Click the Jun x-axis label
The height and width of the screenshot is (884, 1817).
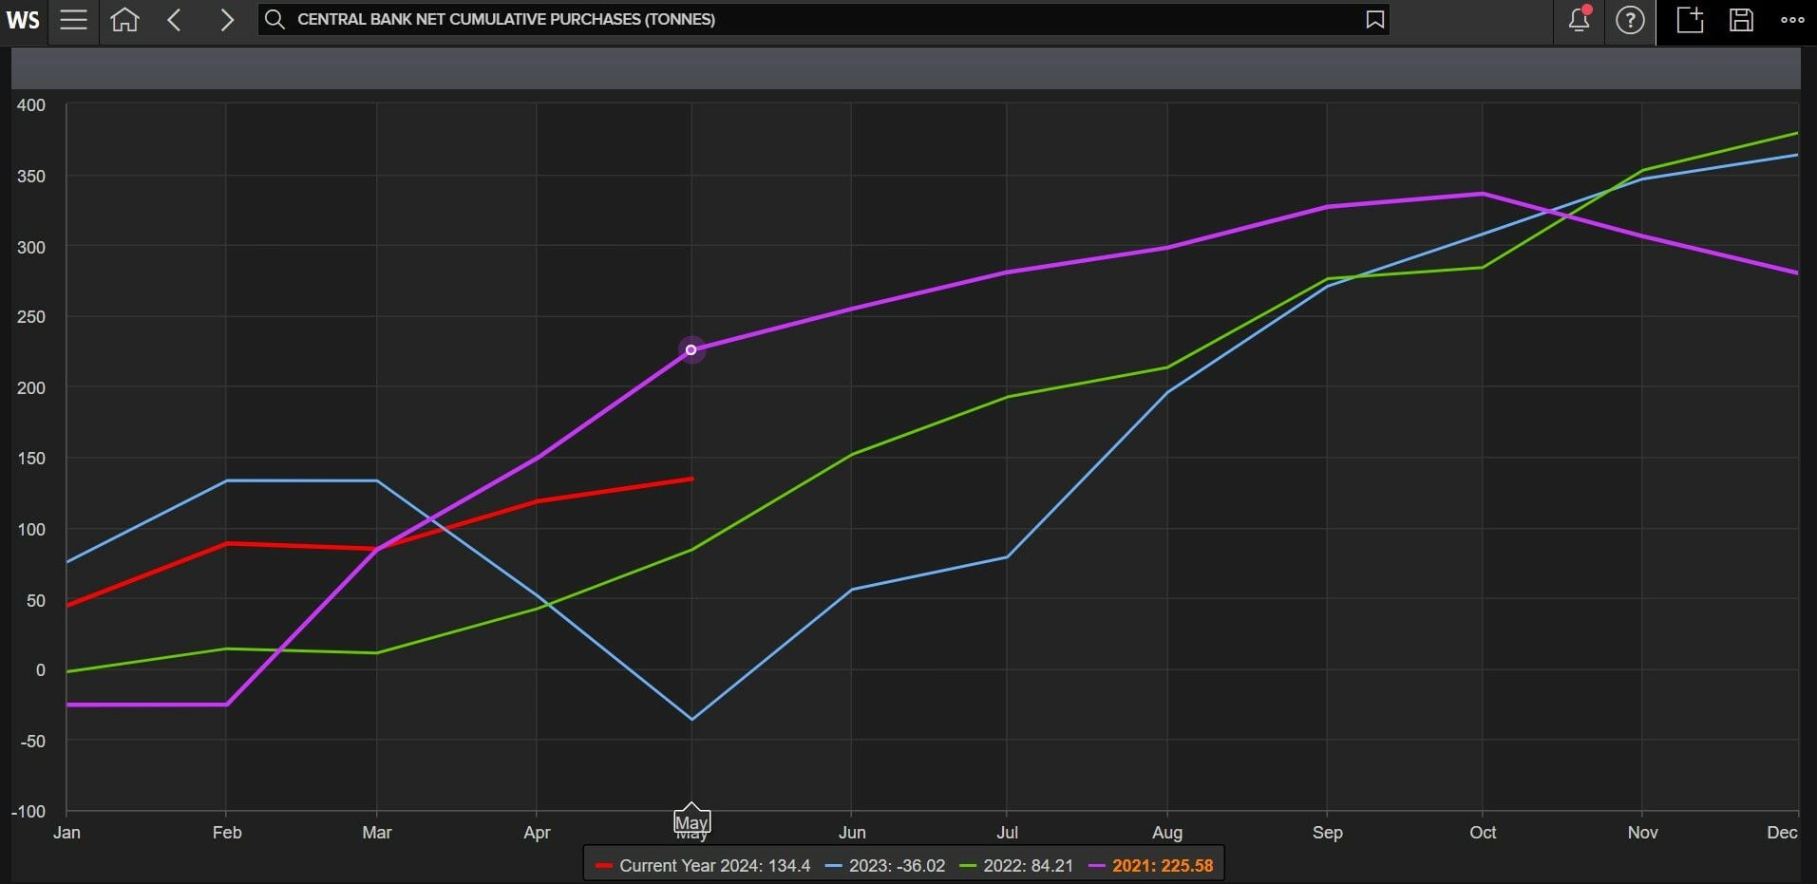coord(852,833)
